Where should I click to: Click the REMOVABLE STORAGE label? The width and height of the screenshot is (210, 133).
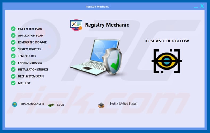tap(32, 42)
